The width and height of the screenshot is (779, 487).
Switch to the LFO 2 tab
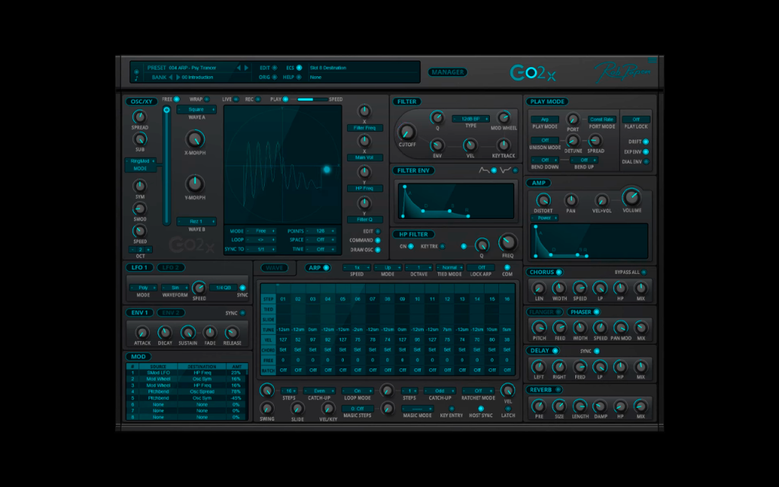(x=171, y=267)
